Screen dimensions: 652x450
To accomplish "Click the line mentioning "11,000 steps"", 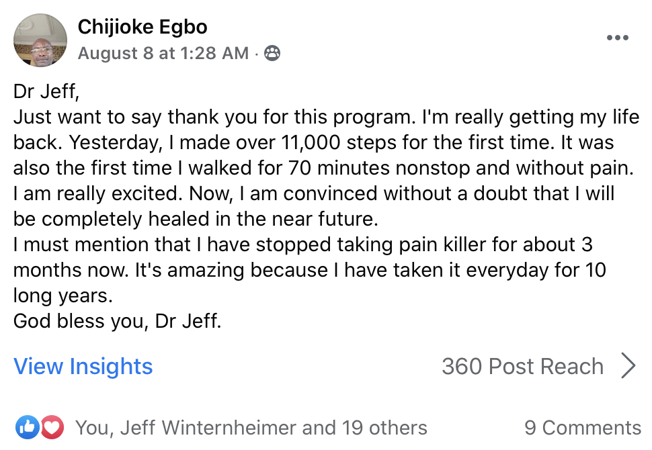I will (313, 143).
